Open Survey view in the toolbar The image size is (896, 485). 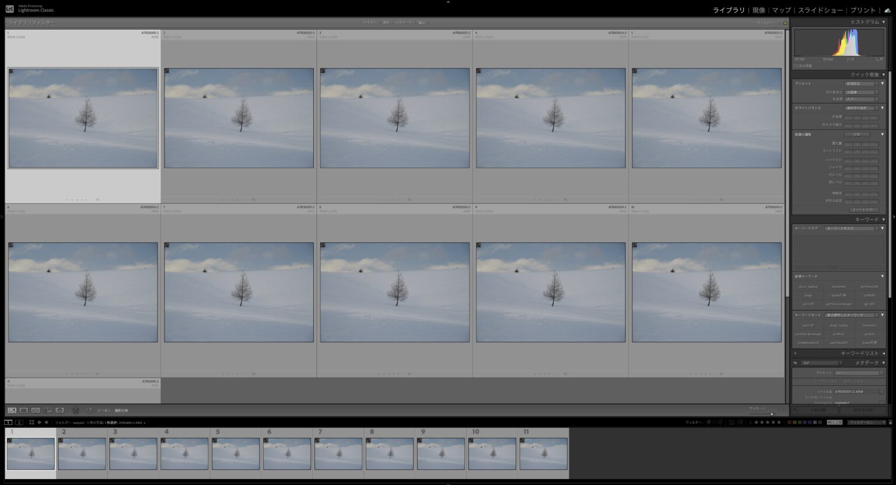[x=48, y=410]
